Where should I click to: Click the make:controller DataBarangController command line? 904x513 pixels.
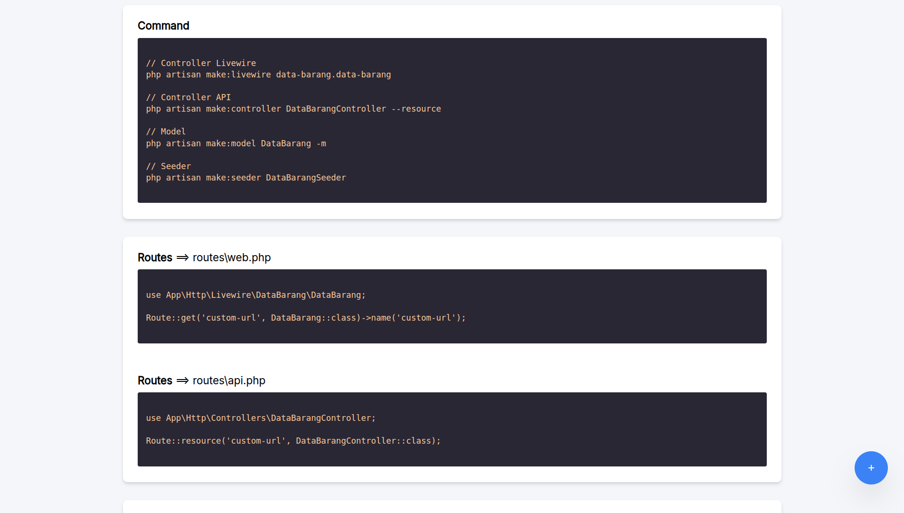pos(293,109)
